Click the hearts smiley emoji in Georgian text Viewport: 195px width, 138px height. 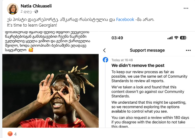tap(31, 50)
